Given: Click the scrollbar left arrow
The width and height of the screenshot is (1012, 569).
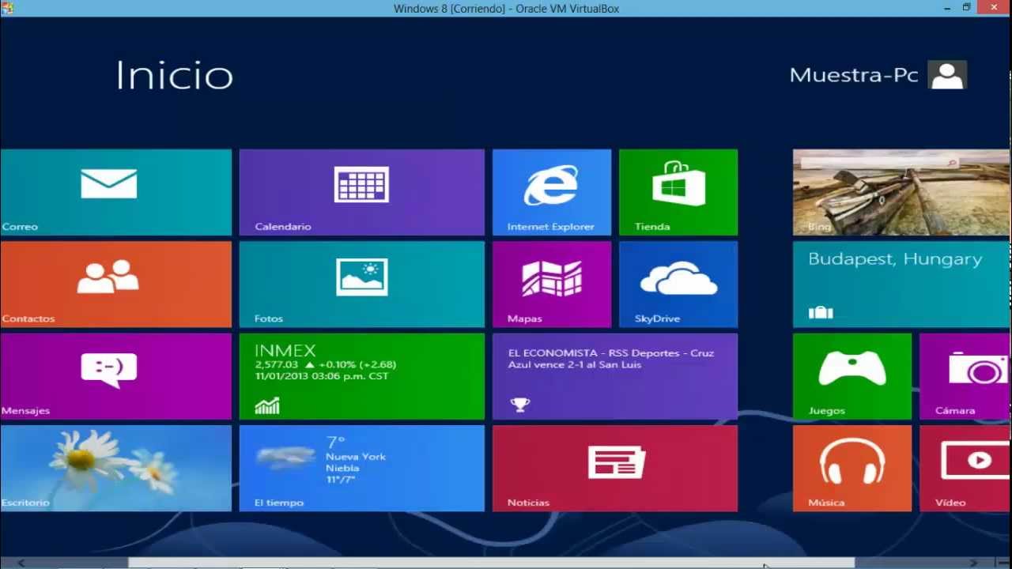Looking at the screenshot, I should click(21, 563).
